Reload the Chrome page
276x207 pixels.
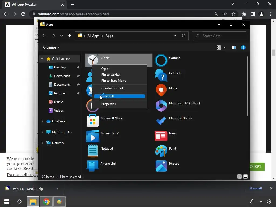tap(23, 14)
